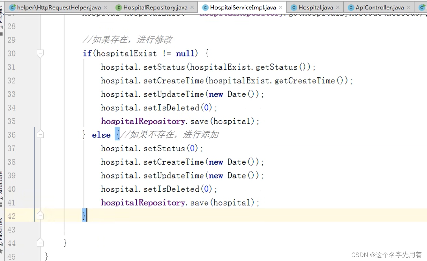Switch to helper\HttpRequestHelper.java tab

pyautogui.click(x=59, y=7)
